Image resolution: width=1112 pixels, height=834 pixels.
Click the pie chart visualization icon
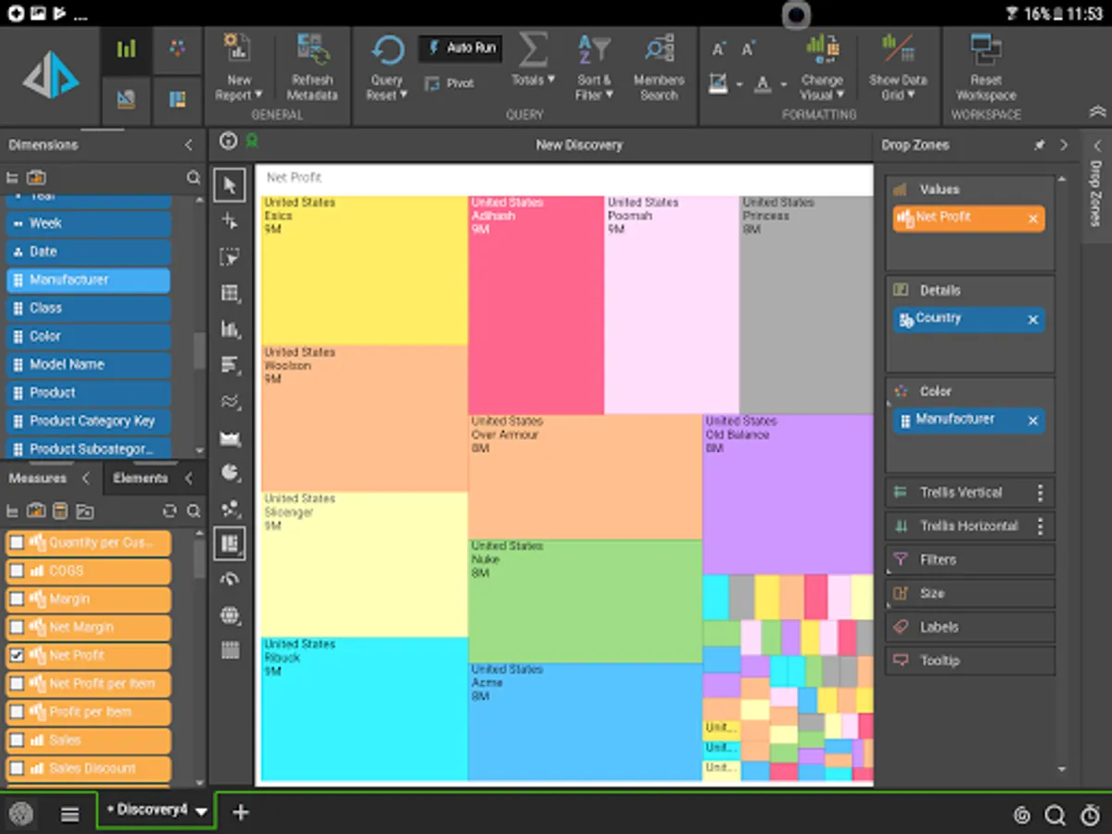(230, 473)
